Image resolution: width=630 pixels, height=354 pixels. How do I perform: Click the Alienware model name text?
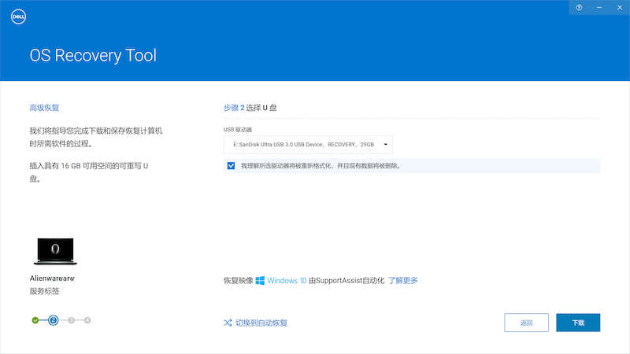point(52,278)
